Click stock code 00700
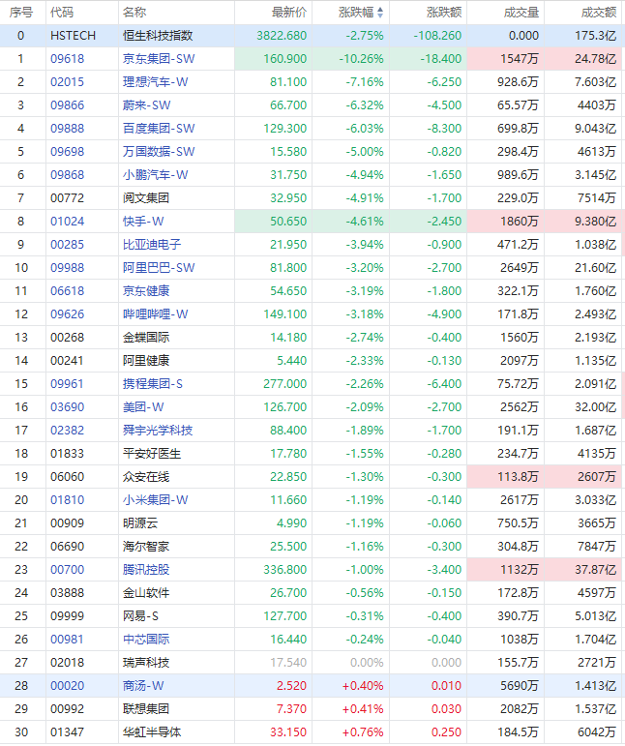 [x=67, y=570]
